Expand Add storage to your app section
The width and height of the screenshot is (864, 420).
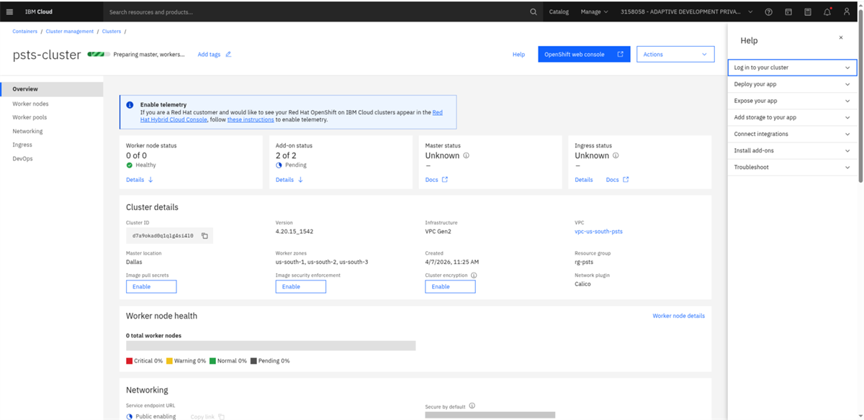click(792, 117)
